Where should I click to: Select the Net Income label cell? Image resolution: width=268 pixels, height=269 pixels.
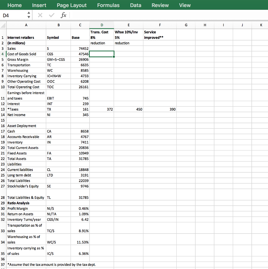coord(26,115)
